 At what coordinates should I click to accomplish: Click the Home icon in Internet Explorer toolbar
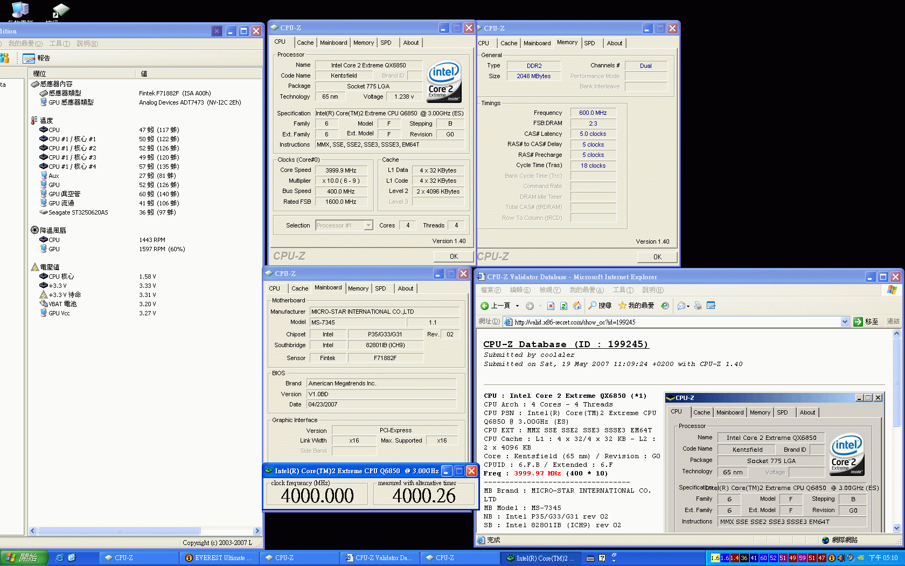[x=577, y=306]
